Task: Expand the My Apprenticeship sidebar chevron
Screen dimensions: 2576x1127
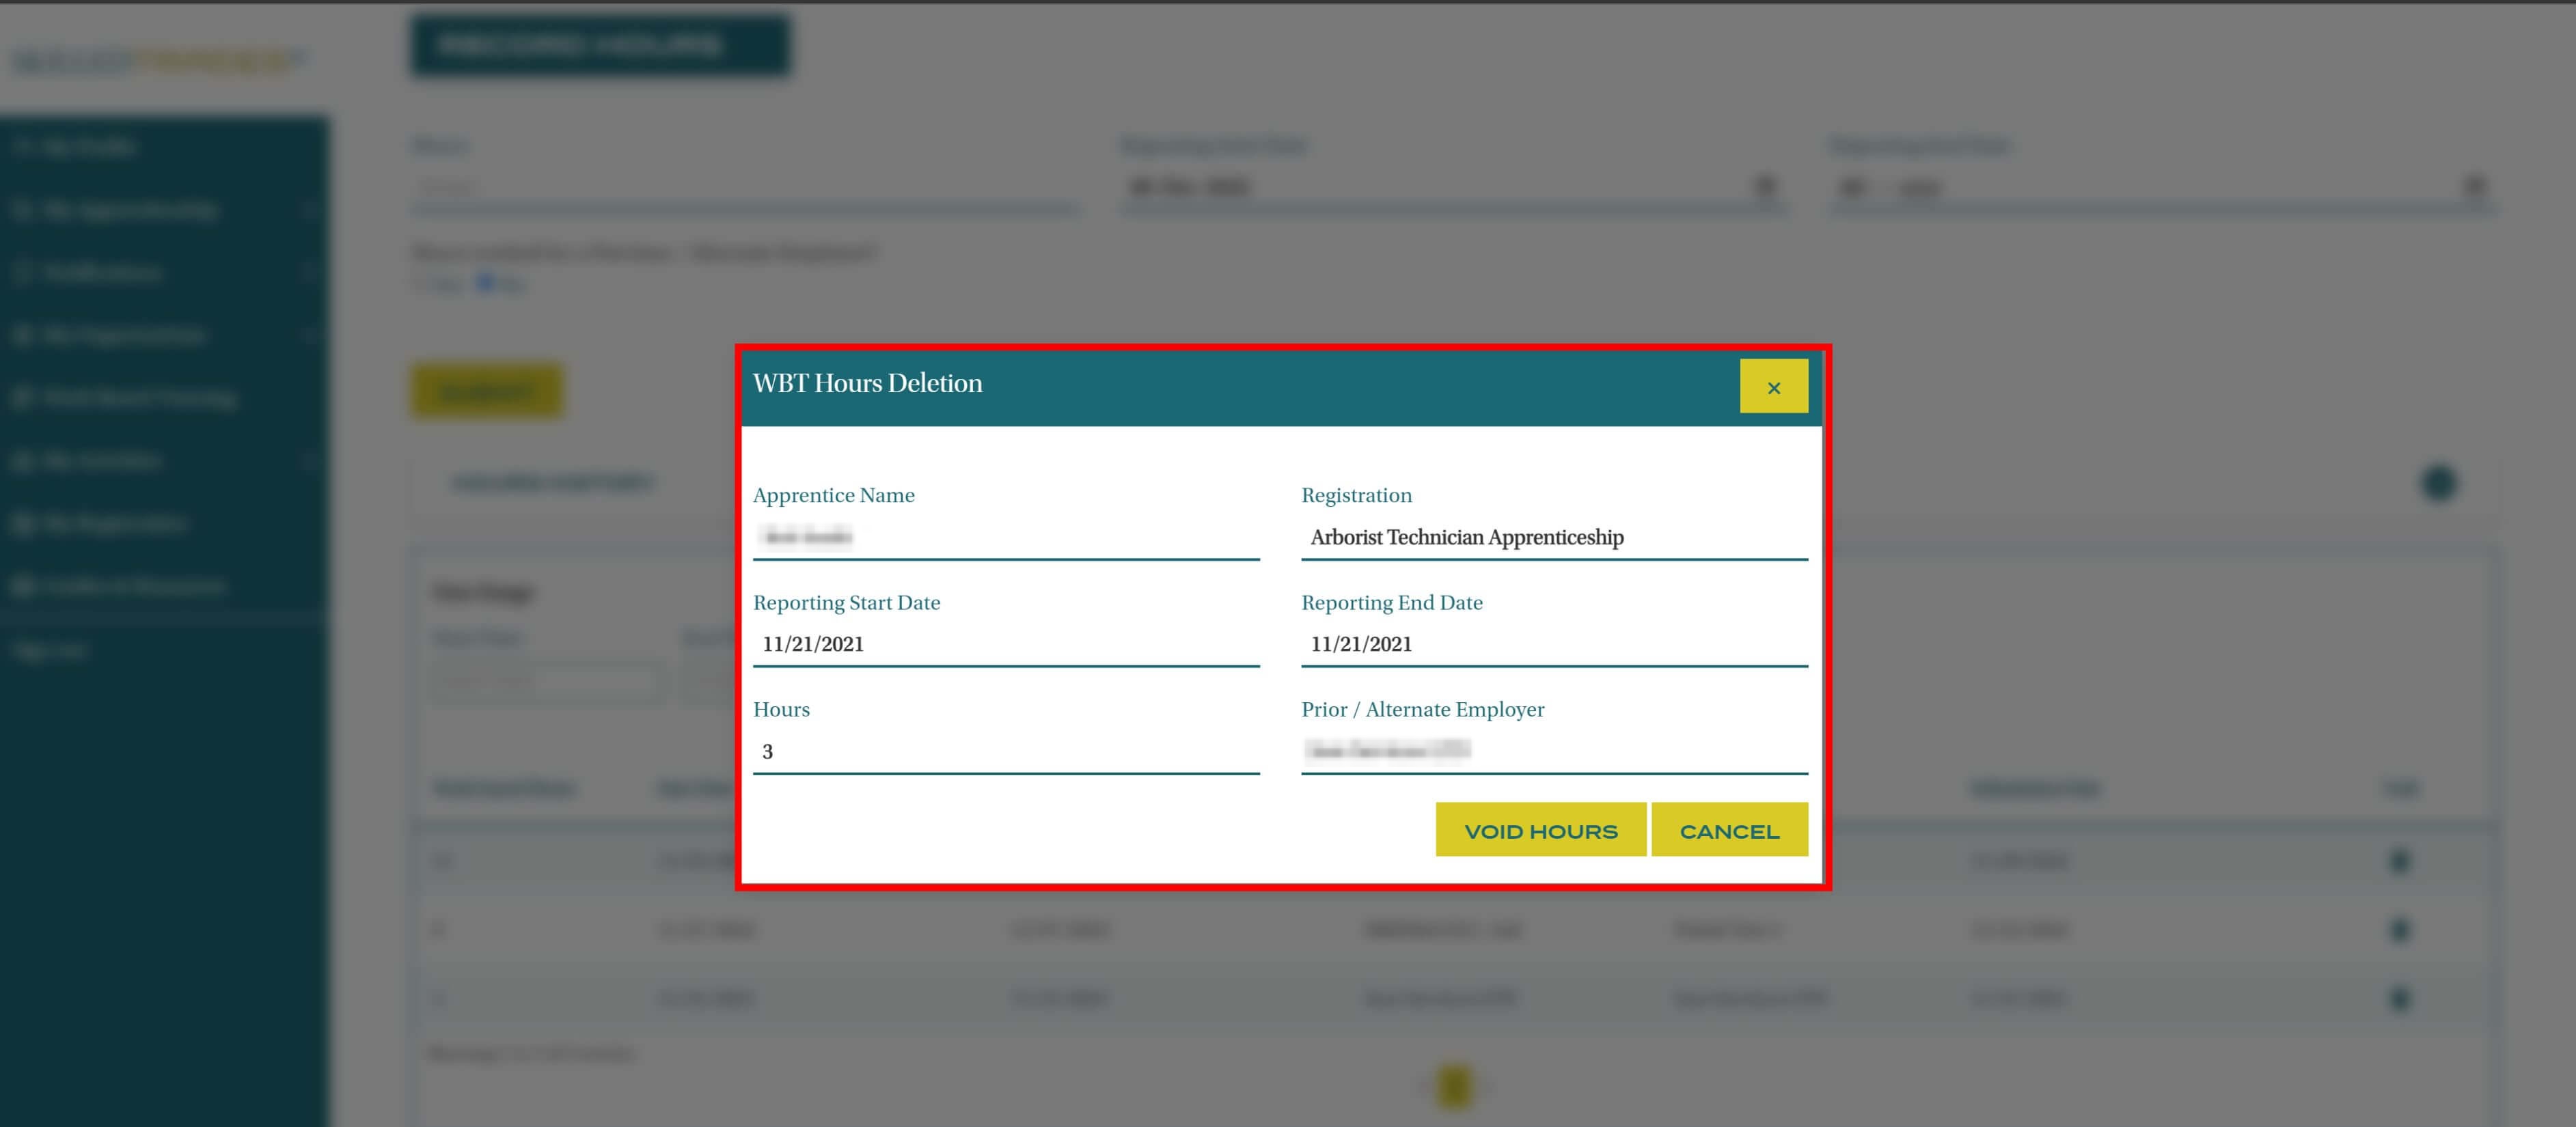Action: [x=310, y=210]
